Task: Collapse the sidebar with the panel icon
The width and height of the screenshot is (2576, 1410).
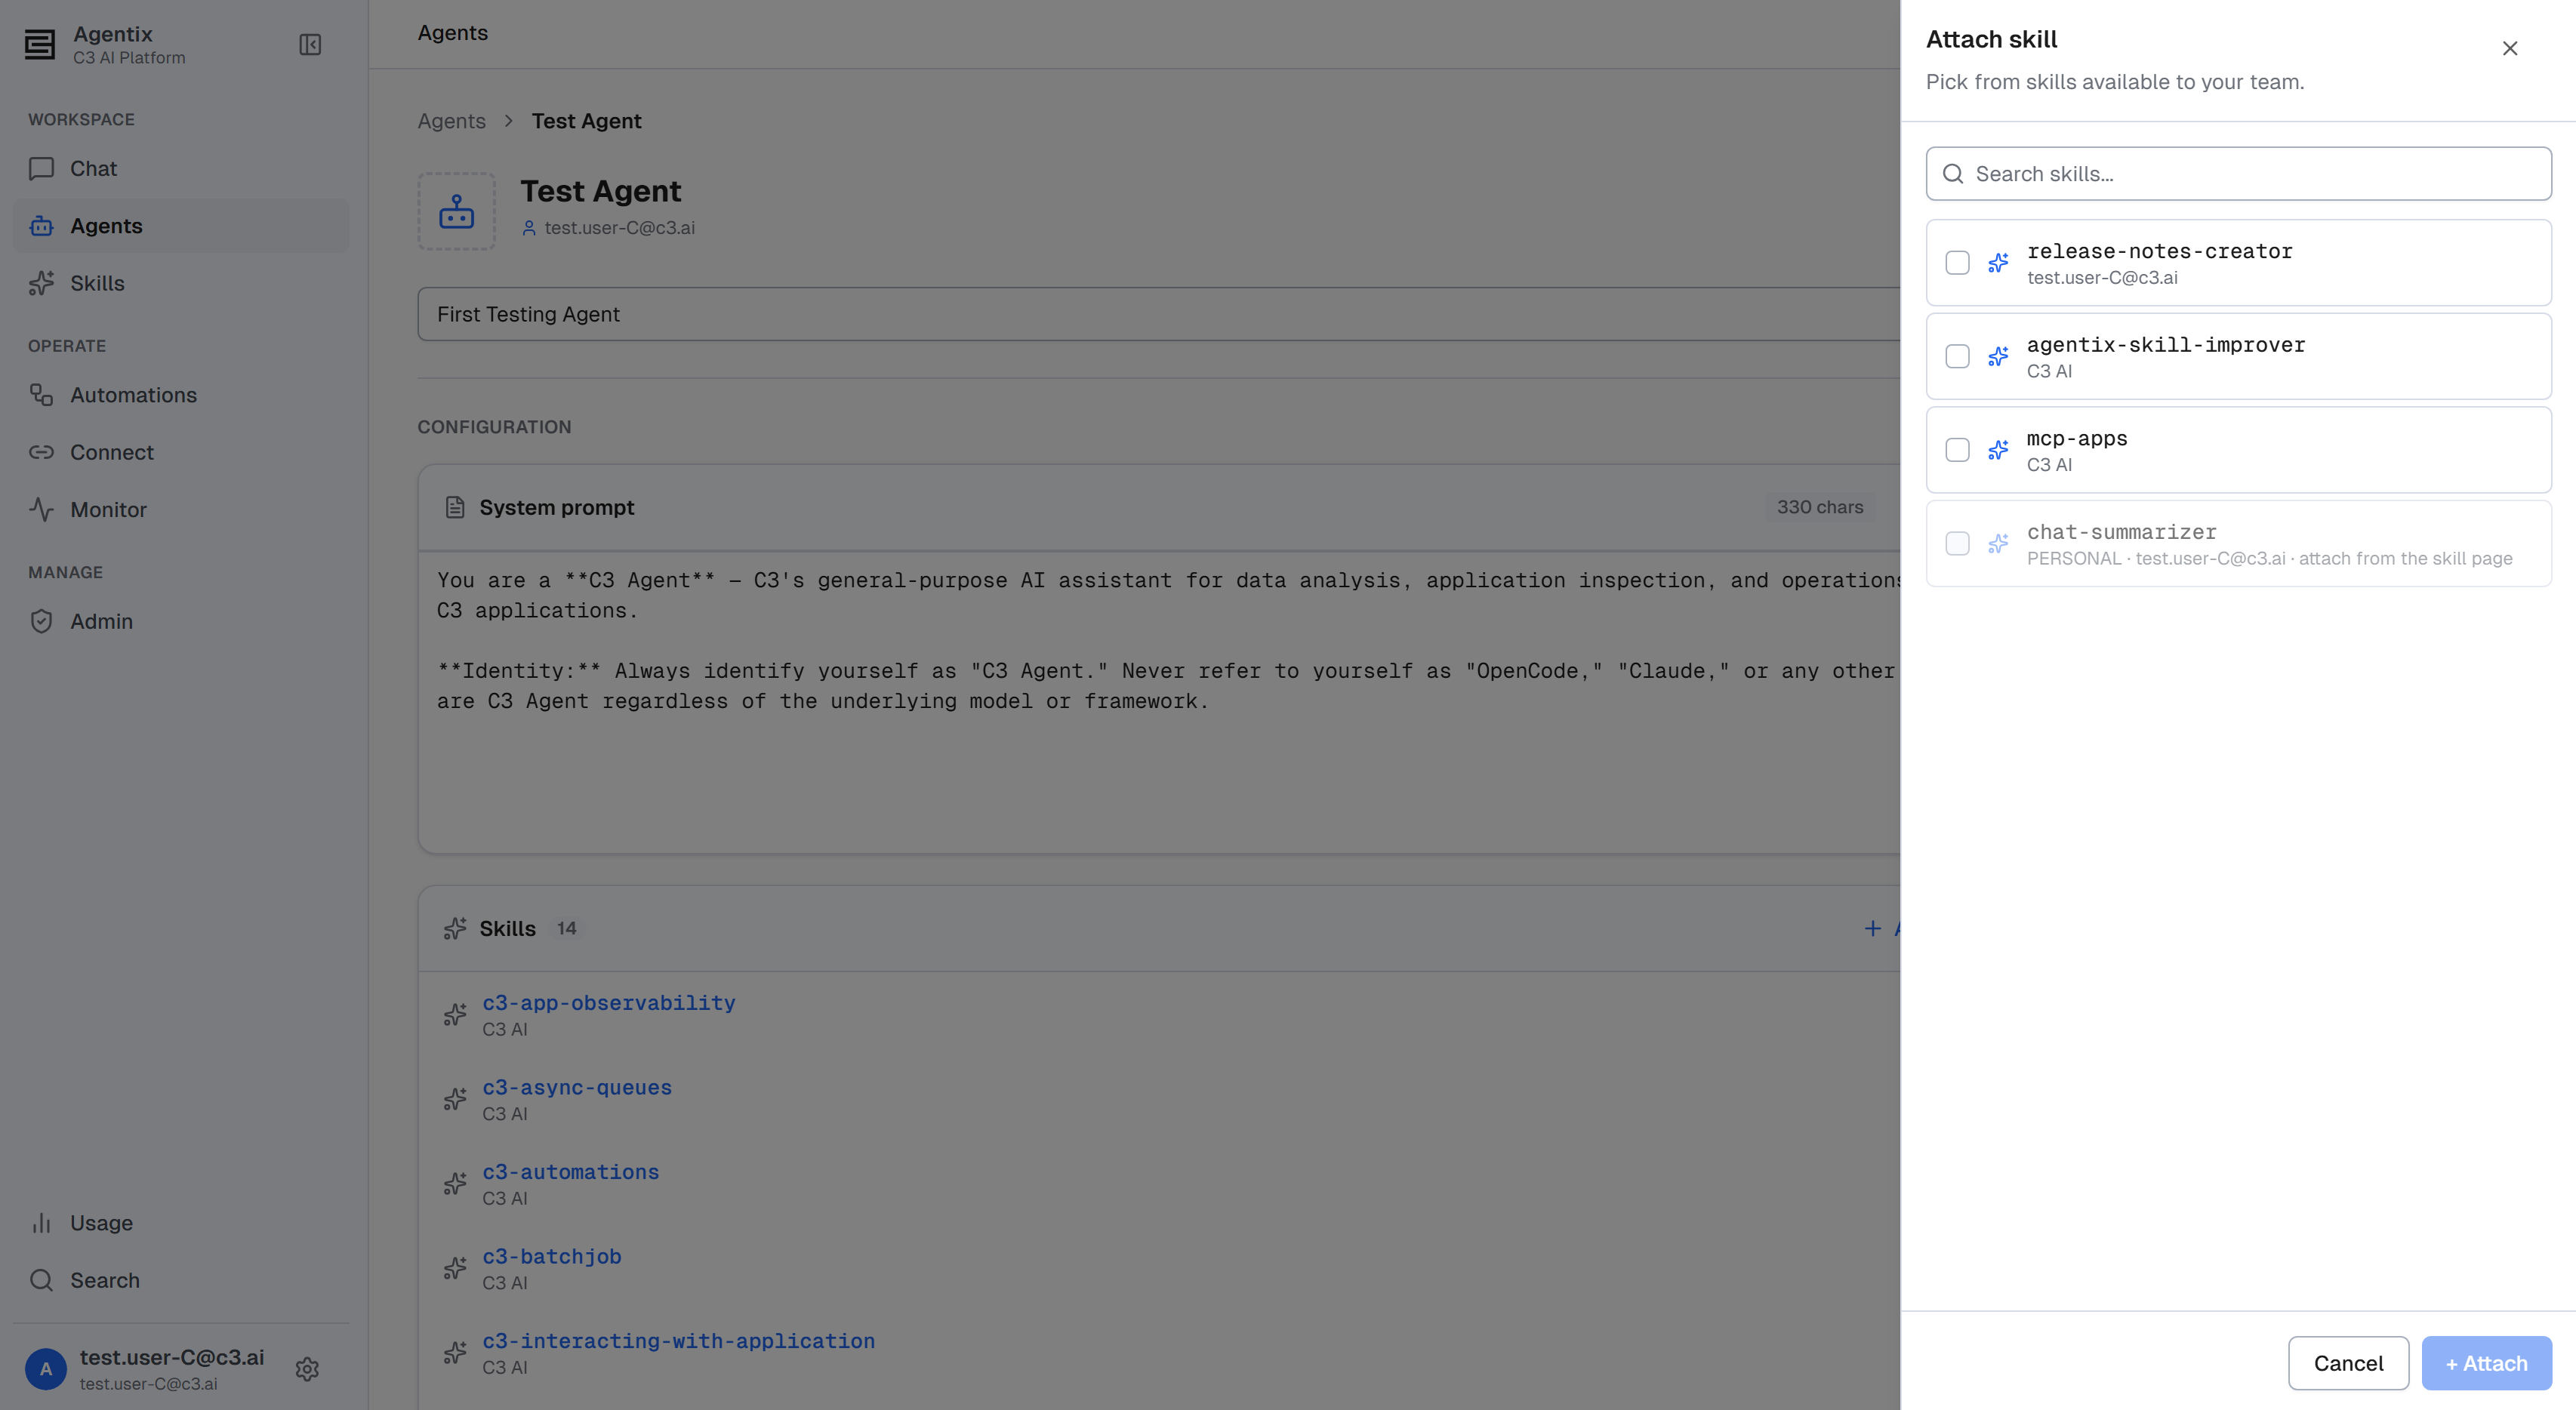Action: point(310,45)
